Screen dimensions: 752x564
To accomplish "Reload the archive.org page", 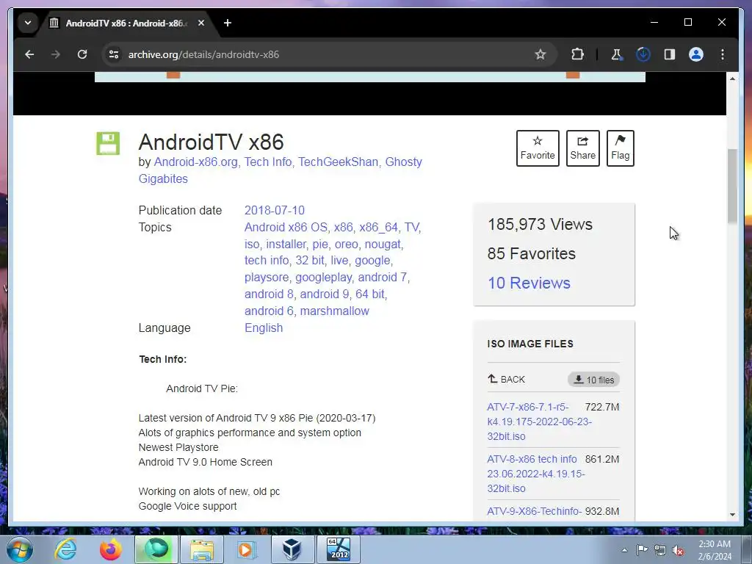I will pos(82,54).
